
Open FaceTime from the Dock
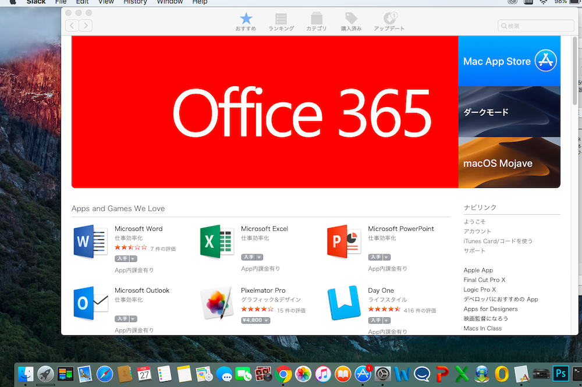click(x=243, y=374)
